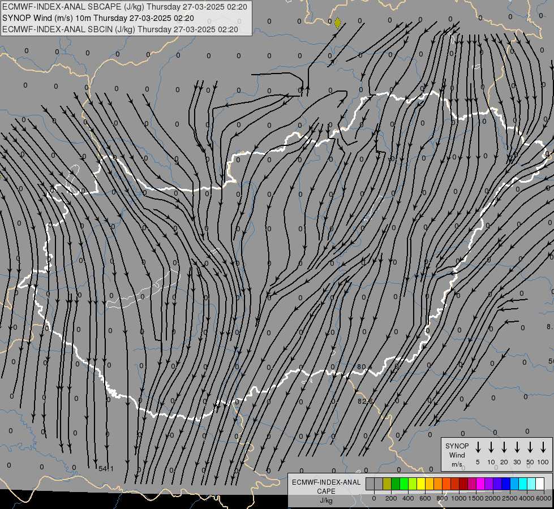This screenshot has width=554, height=509.
Task: Click the wind arrow above the 100 m/s label
Action: click(543, 447)
